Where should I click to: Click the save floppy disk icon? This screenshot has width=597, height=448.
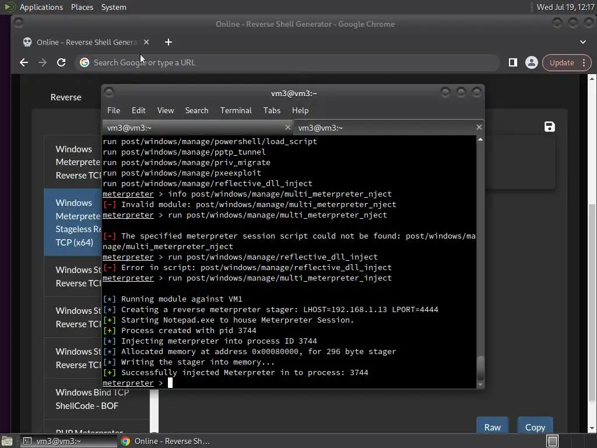point(549,127)
